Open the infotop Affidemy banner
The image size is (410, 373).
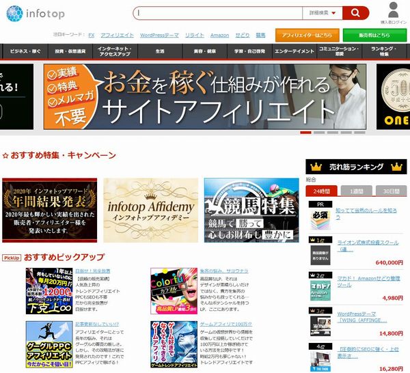point(150,210)
